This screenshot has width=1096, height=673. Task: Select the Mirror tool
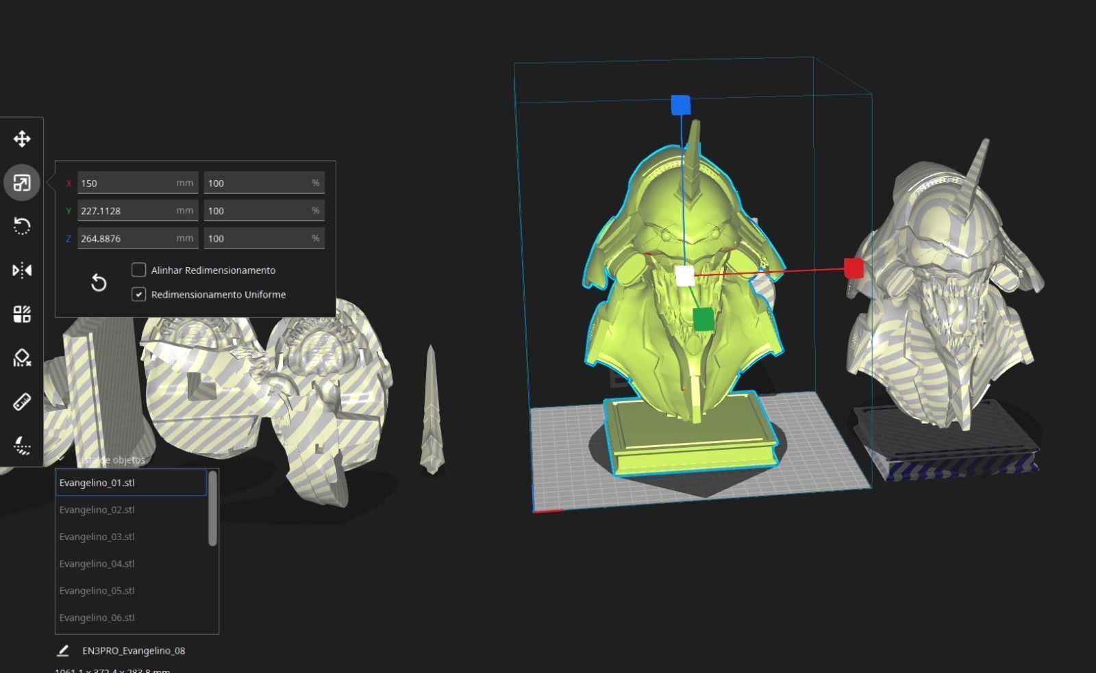click(22, 270)
